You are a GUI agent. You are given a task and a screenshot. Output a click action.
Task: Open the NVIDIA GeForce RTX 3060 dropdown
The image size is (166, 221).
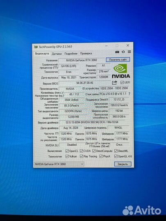tap(59, 164)
